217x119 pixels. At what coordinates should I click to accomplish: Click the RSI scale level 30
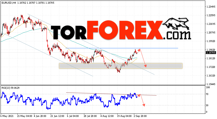[x=207, y=105]
